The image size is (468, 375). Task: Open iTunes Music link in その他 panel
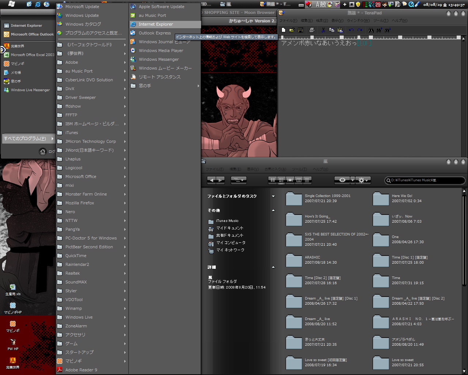pyautogui.click(x=223, y=221)
